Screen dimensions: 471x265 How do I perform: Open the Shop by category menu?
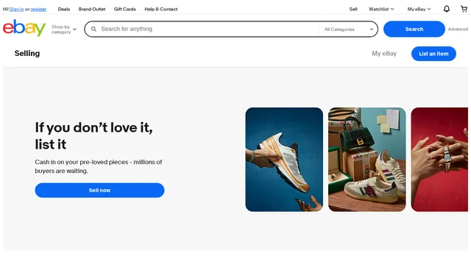pos(64,29)
